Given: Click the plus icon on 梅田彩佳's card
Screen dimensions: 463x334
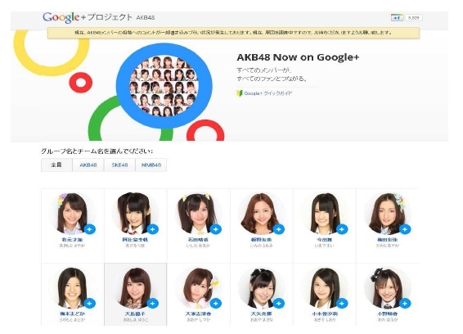Looking at the screenshot, I should point(405,229).
